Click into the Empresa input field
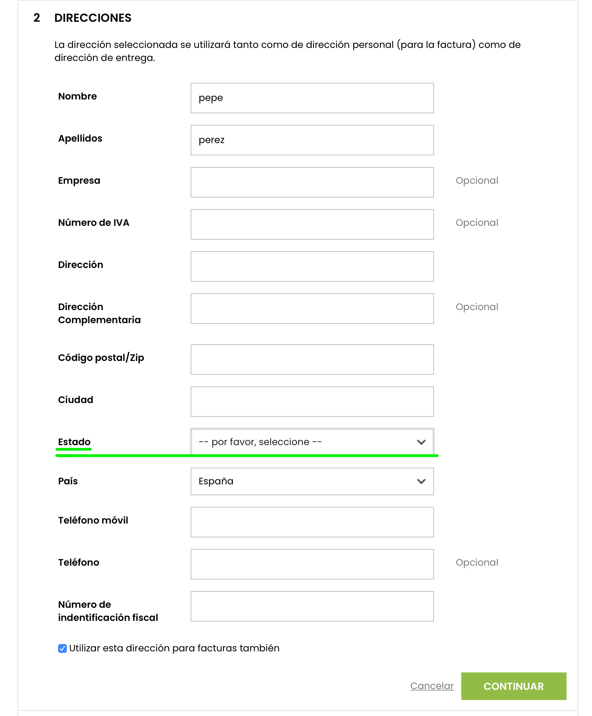Viewport: 592px width, 716px height. tap(312, 182)
